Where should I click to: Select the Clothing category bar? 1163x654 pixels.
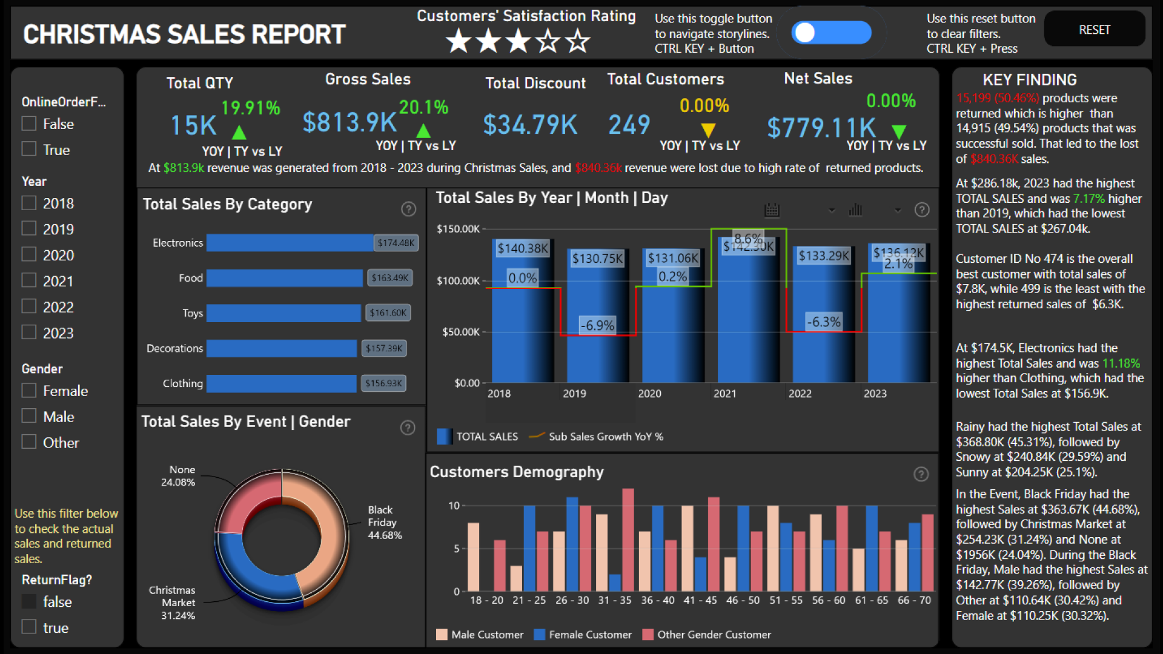(x=281, y=383)
